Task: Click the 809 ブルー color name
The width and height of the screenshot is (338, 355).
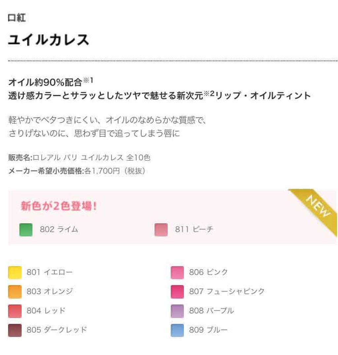Action: [208, 330]
